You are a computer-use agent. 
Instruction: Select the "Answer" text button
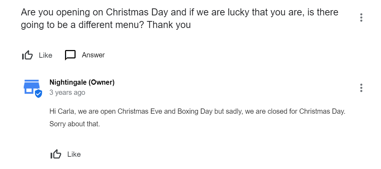click(93, 55)
